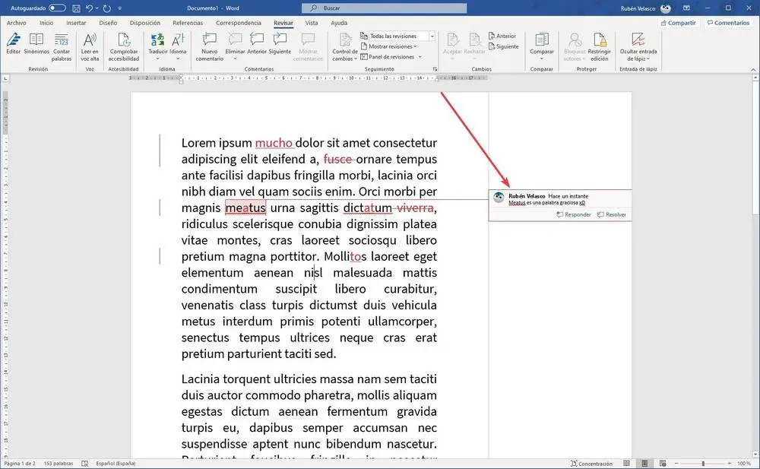The height and width of the screenshot is (469, 760).
Task: Open the Referencias ribbon tab
Action: point(188,23)
